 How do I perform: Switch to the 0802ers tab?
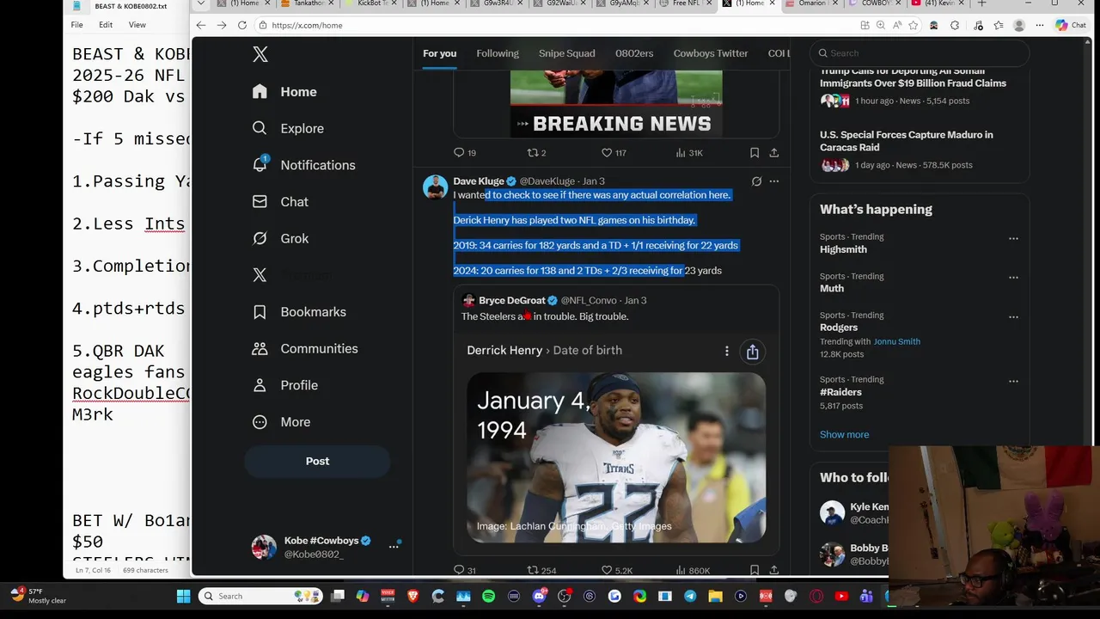(x=634, y=53)
